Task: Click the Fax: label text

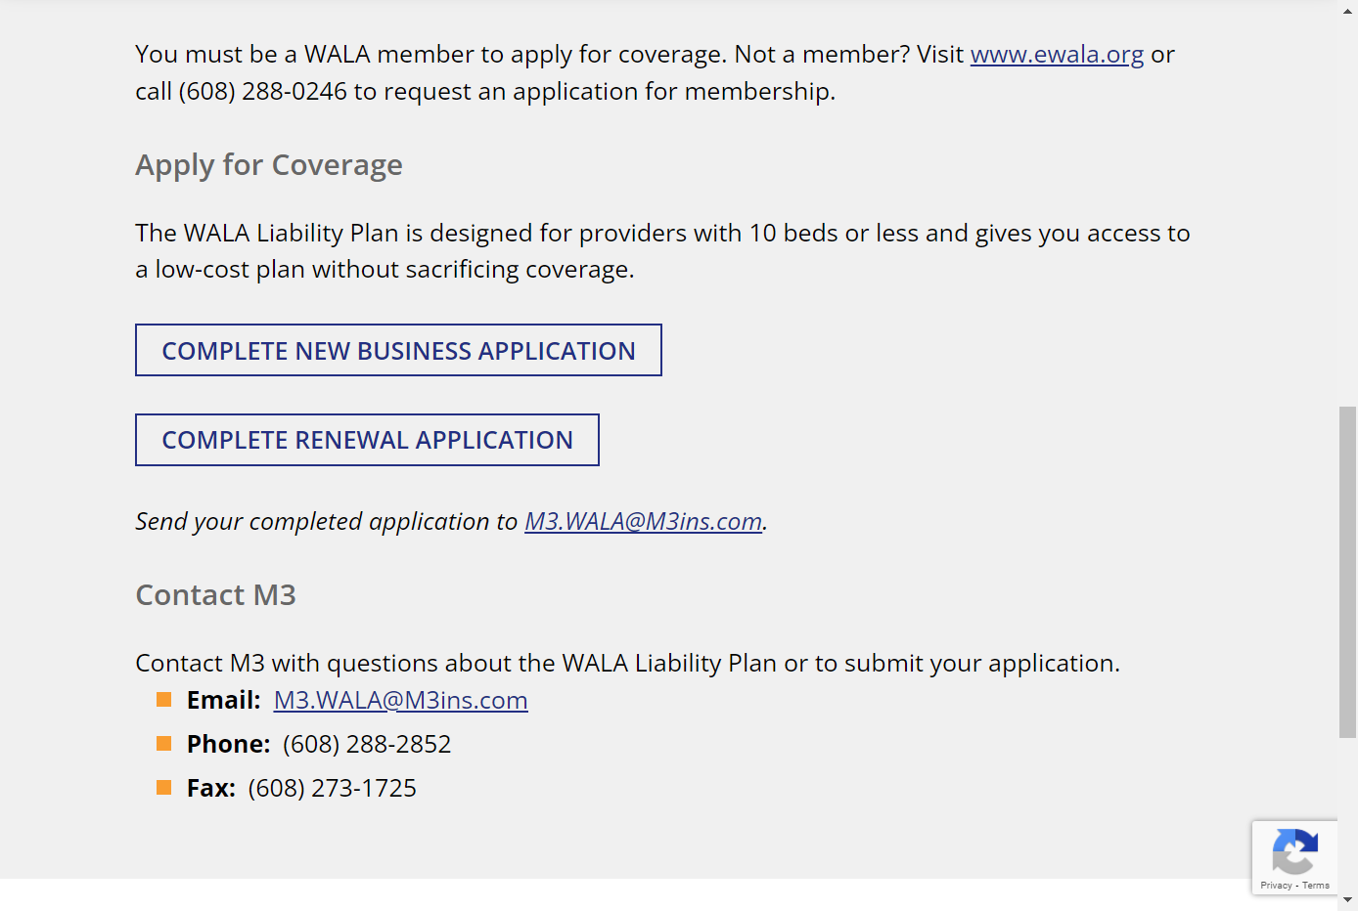Action: (x=211, y=788)
